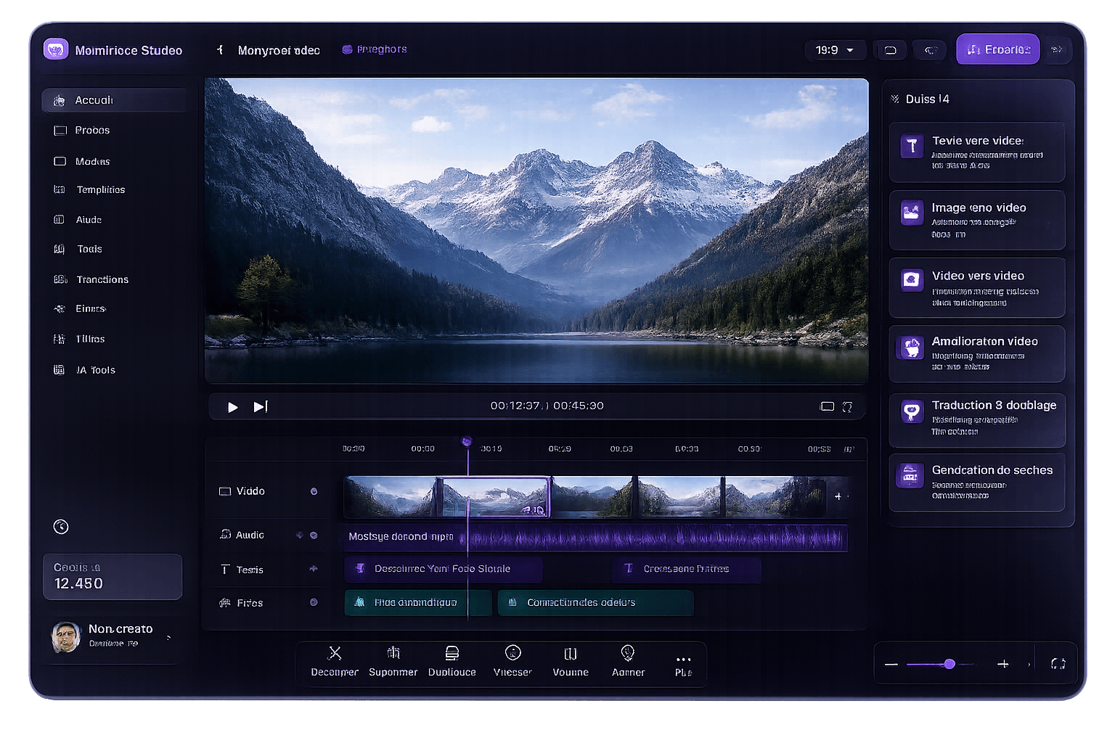Toggle the Audio track enable dot
Image resolution: width=1115 pixels, height=743 pixels.
[x=314, y=535]
